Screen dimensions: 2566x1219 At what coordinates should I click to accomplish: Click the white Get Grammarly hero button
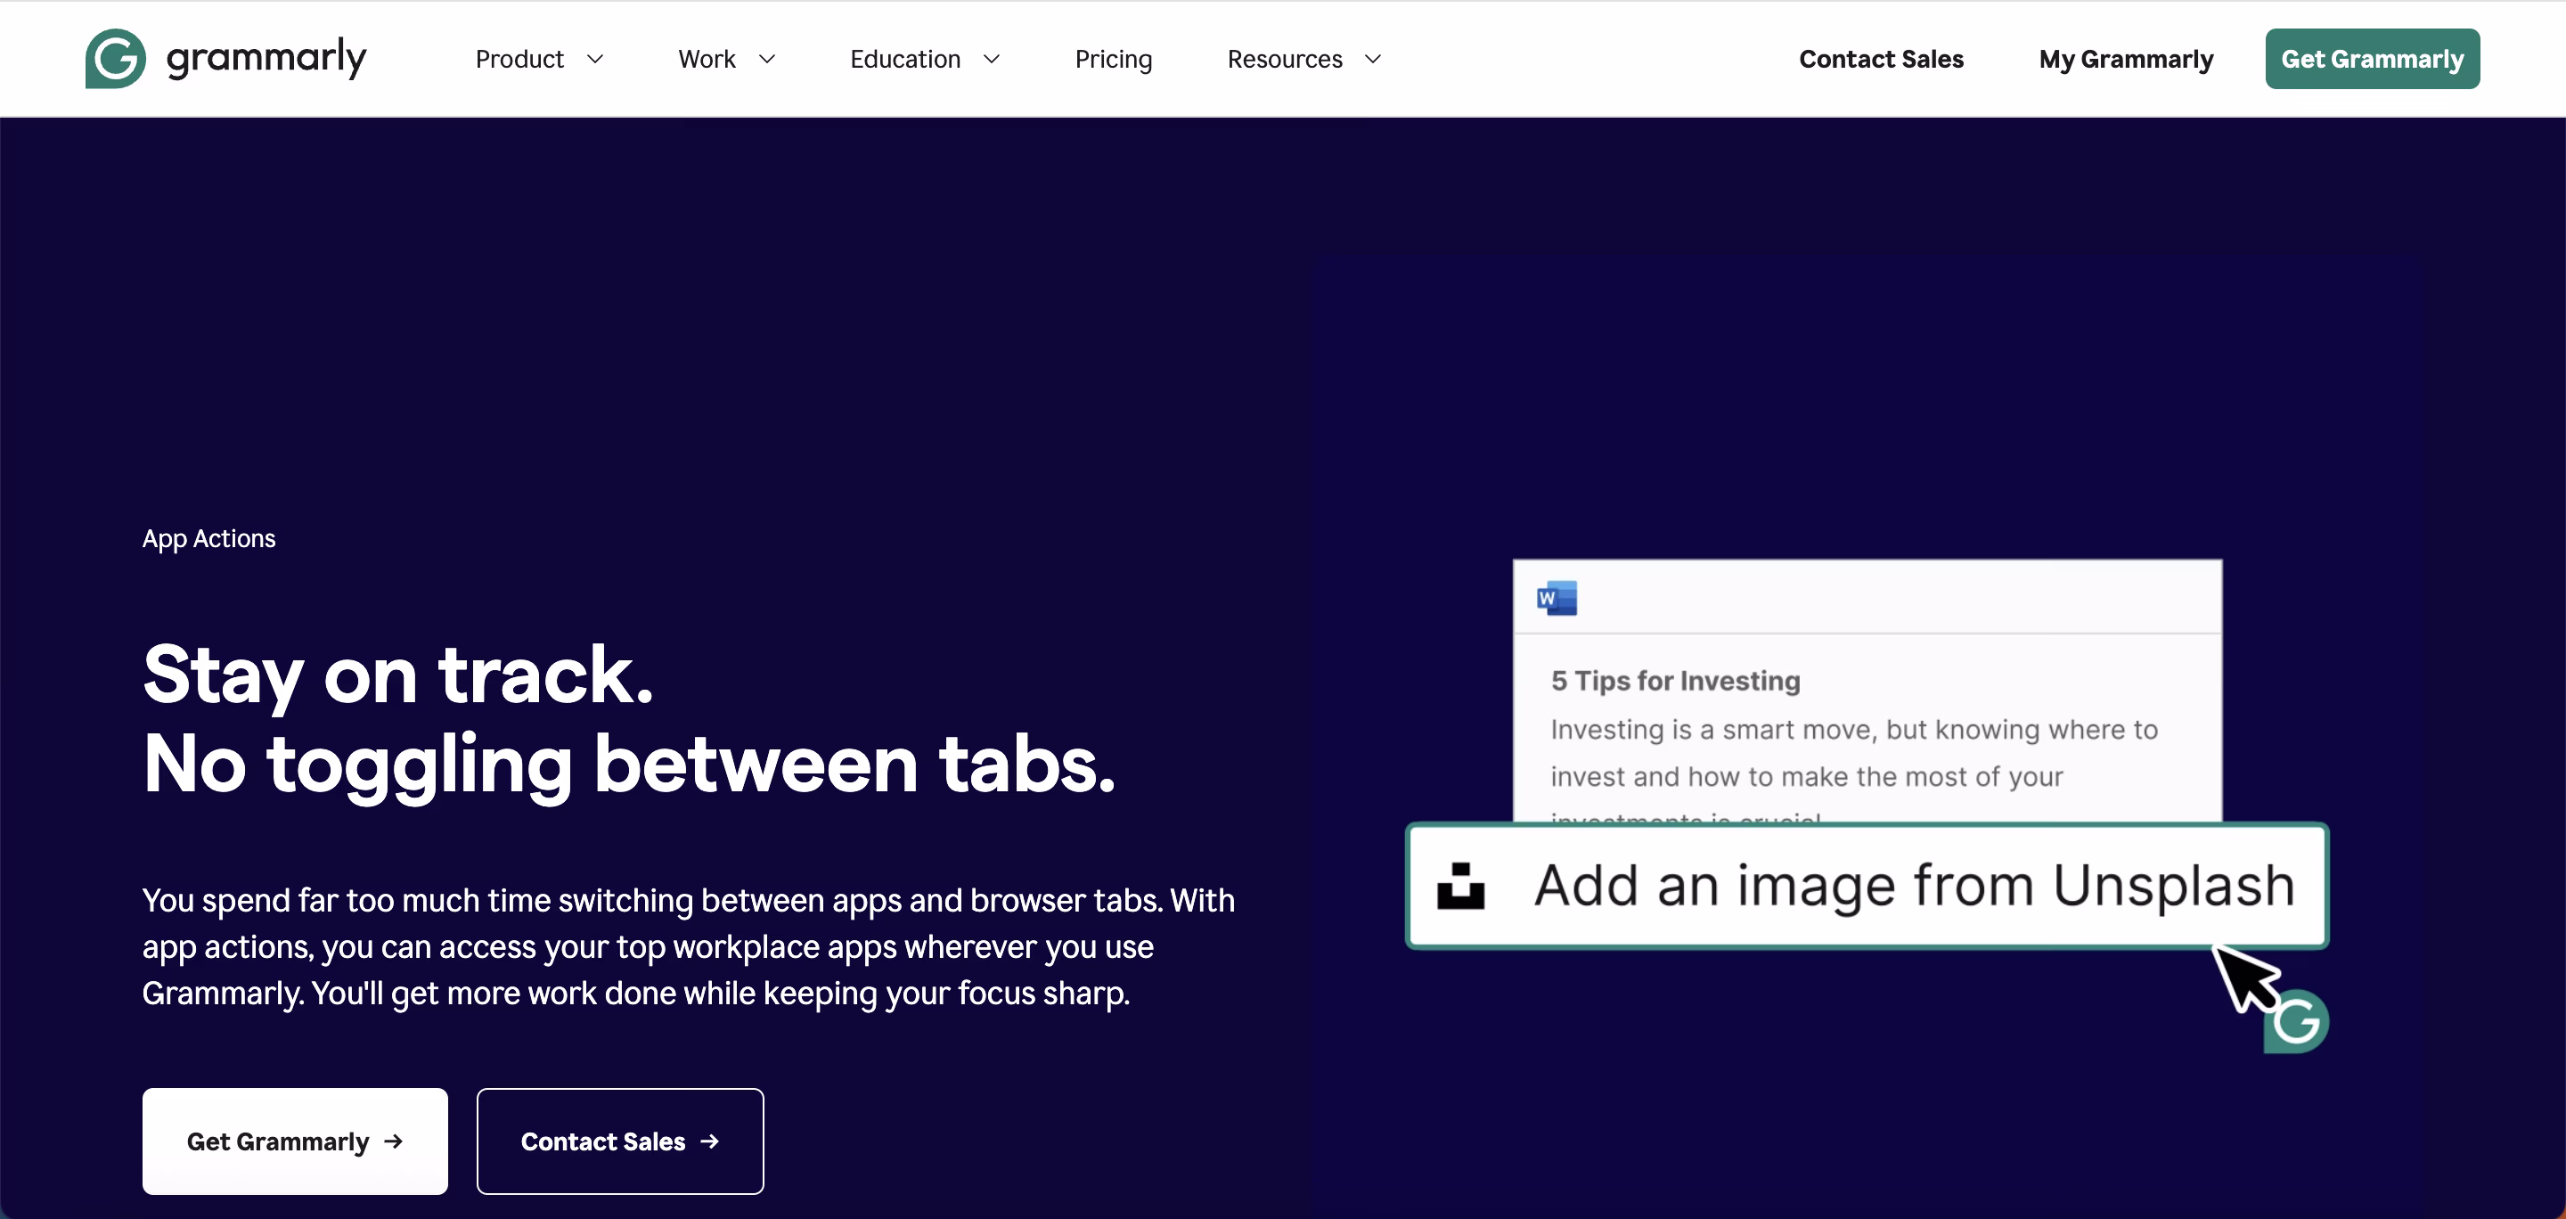pyautogui.click(x=295, y=1141)
